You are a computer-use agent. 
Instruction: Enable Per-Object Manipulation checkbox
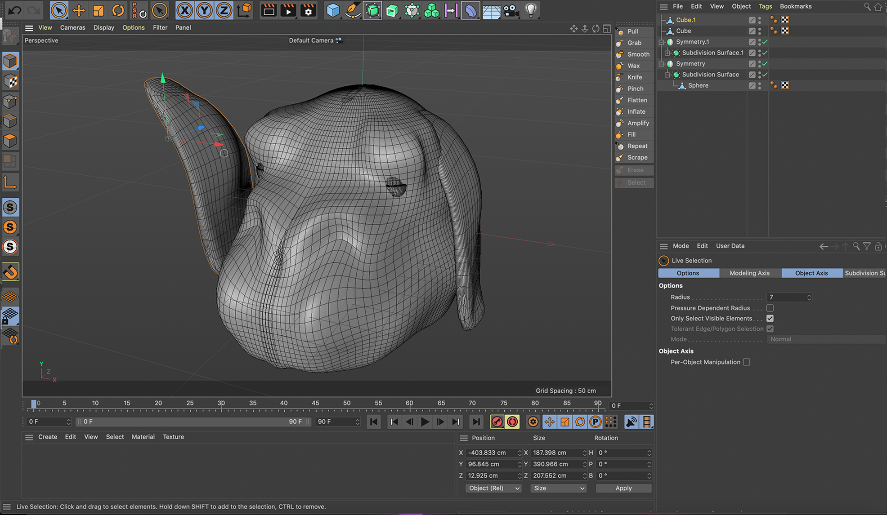click(x=747, y=362)
